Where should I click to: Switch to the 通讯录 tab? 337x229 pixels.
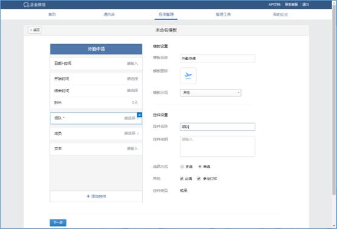pyautogui.click(x=109, y=15)
